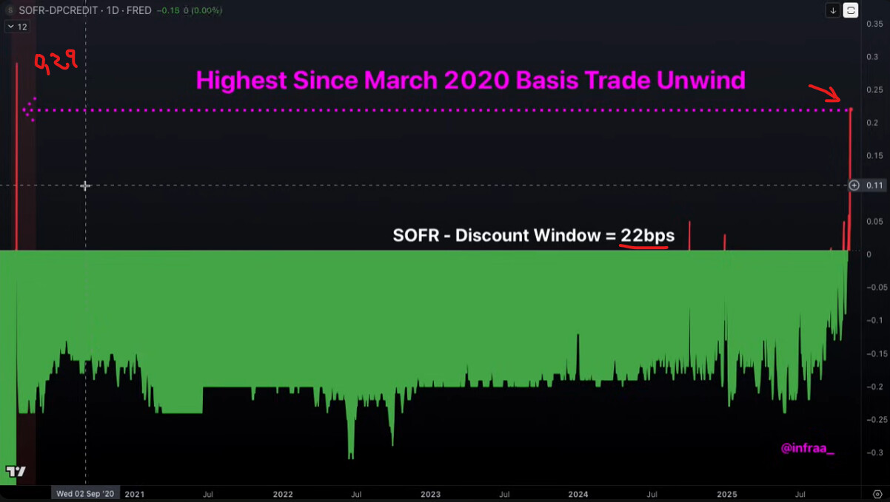Click the @infraa_ watermark text

807,448
